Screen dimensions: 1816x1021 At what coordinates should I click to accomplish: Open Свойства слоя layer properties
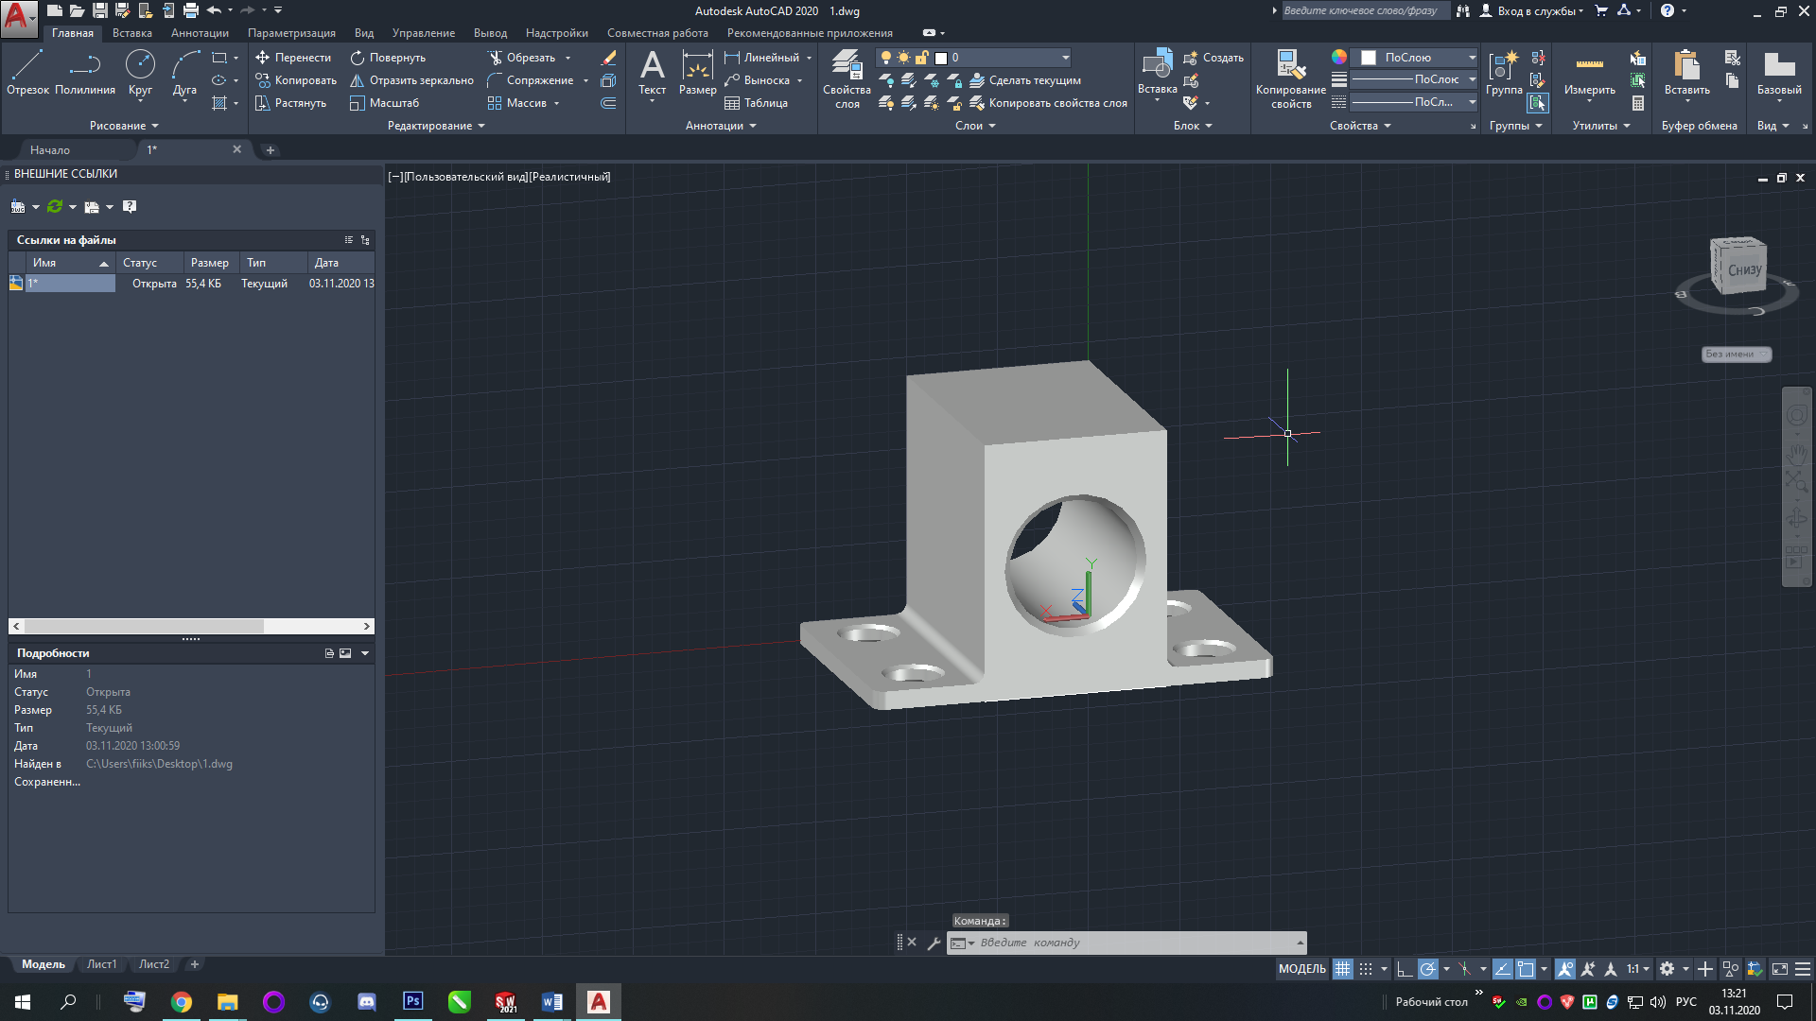pos(847,79)
